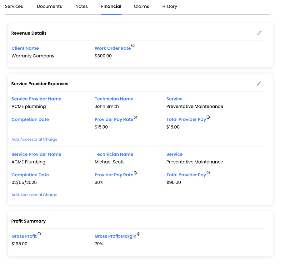Click the 02/05/2025 completion date value
Image resolution: width=291 pixels, height=270 pixels.
point(24,183)
